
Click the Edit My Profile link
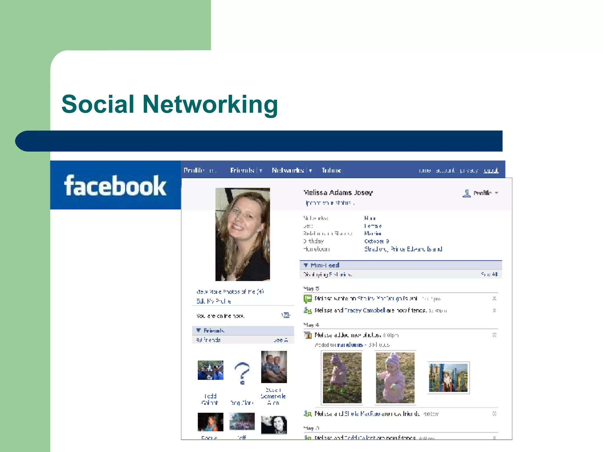click(214, 301)
